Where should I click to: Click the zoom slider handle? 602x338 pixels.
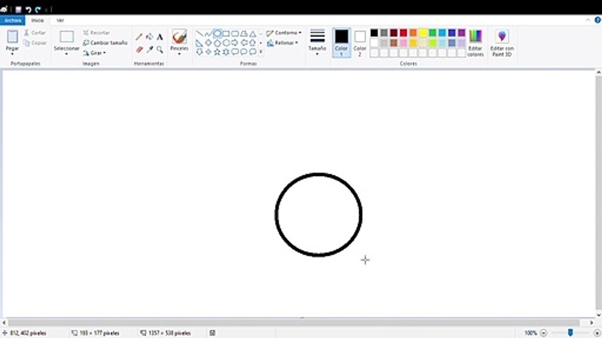click(x=570, y=332)
